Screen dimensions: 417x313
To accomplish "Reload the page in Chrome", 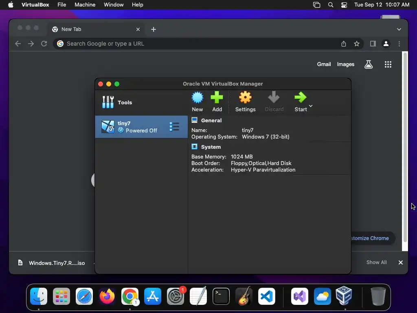I will pyautogui.click(x=44, y=44).
